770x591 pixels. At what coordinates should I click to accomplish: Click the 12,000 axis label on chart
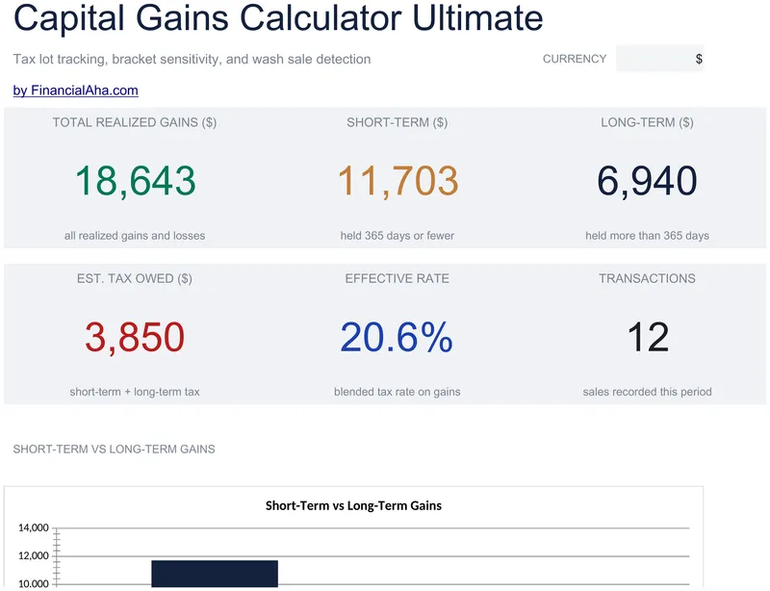point(34,555)
